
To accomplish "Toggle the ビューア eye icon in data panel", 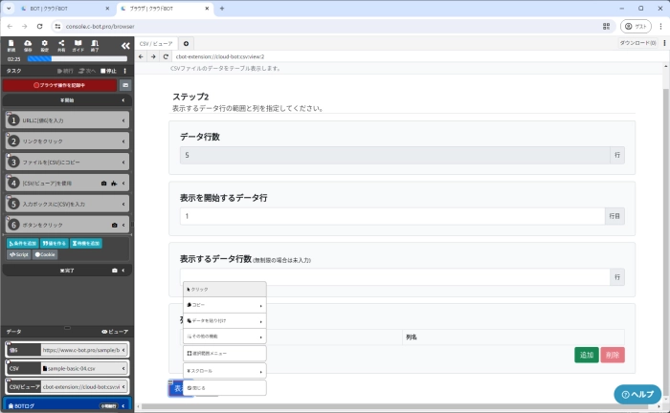I will point(114,331).
